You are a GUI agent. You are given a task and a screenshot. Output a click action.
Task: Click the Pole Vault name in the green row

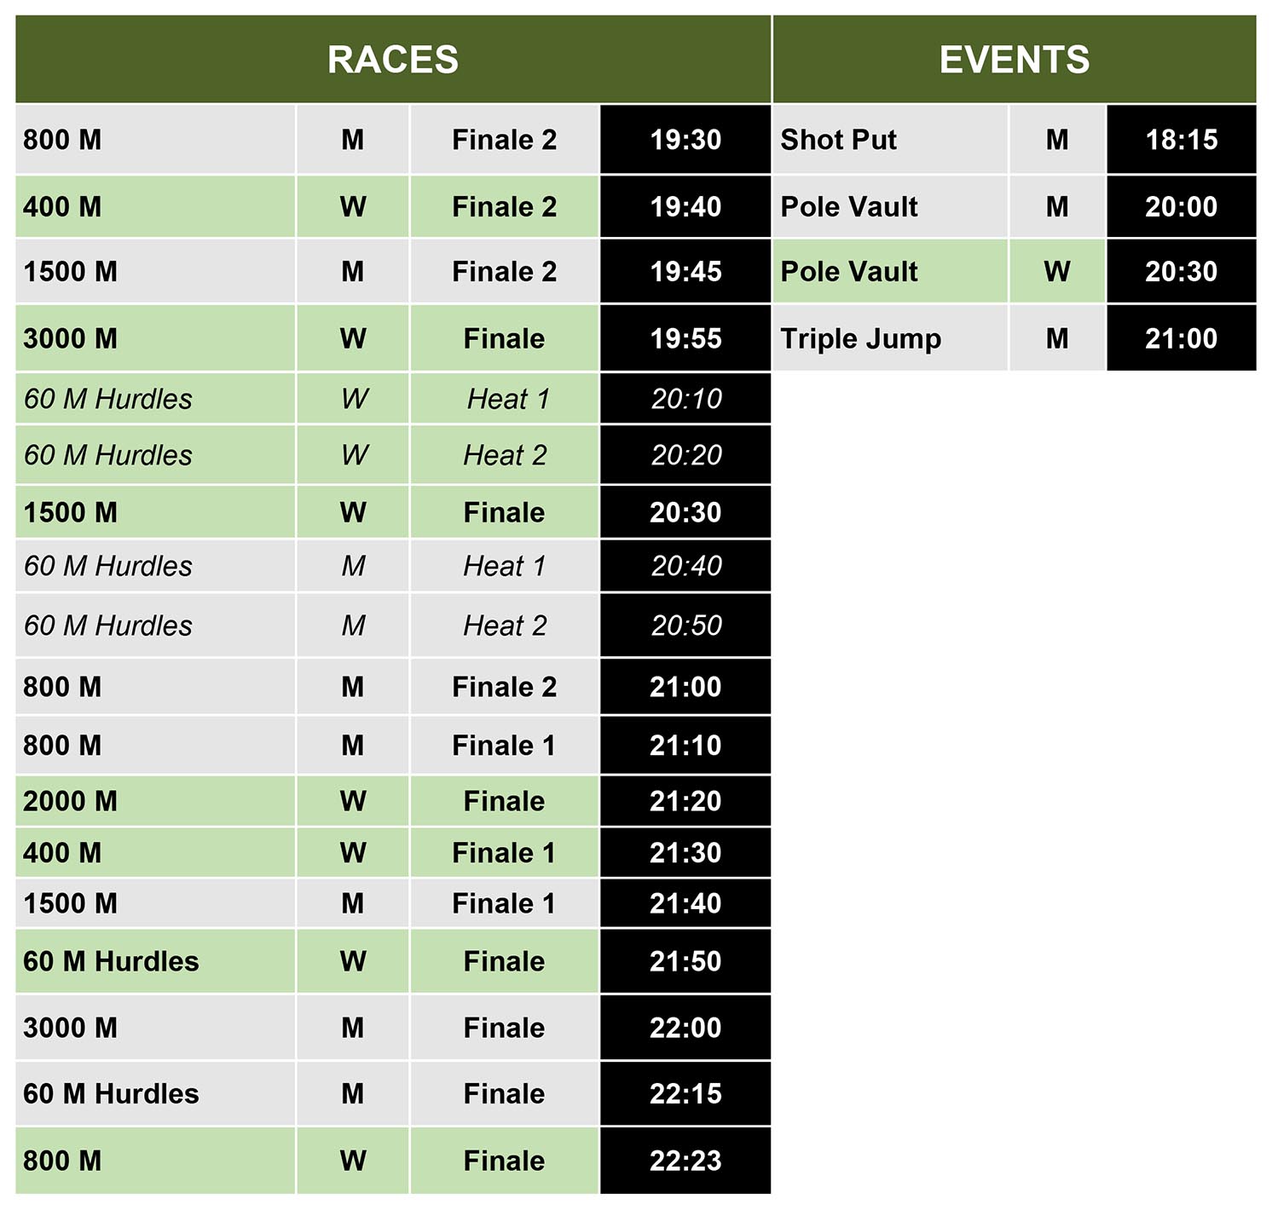[849, 272]
